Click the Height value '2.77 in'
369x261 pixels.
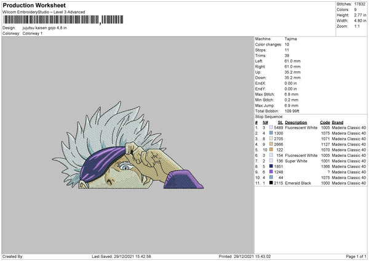click(360, 15)
